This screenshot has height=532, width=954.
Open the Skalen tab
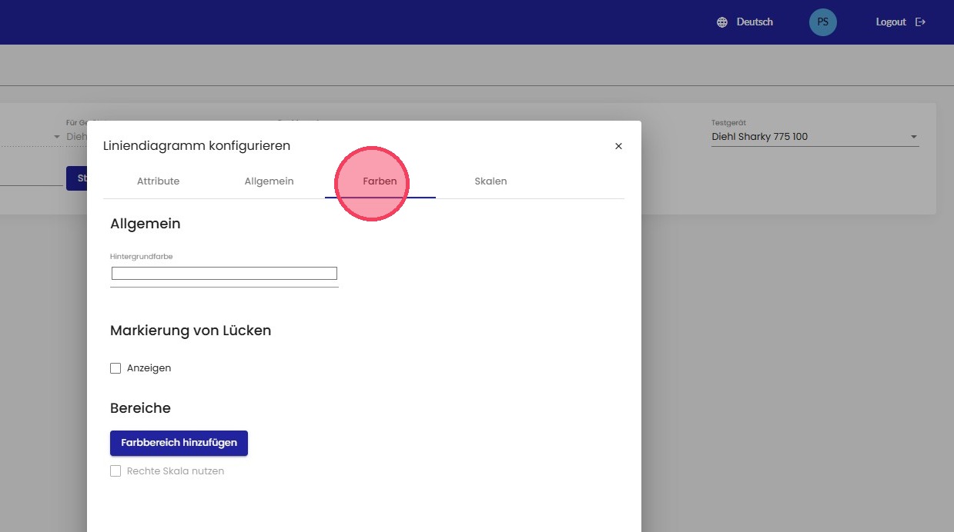tap(490, 181)
